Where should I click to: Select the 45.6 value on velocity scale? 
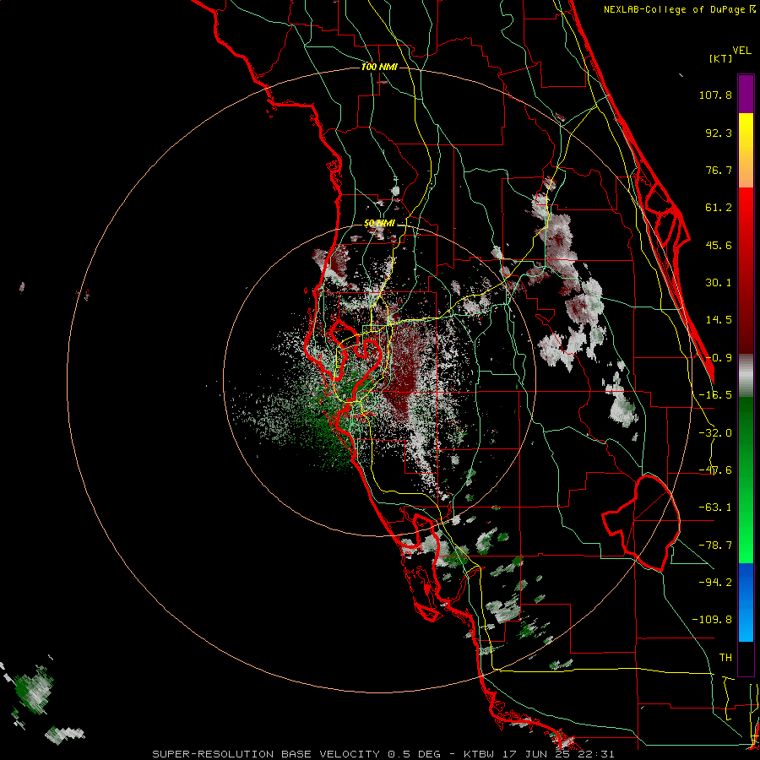coord(719,245)
